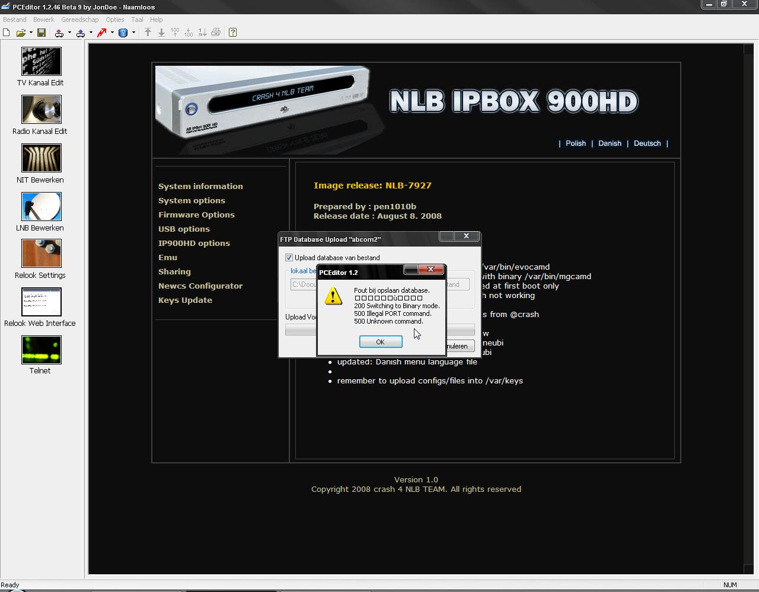Click the vertical scrollbar of web view

click(x=748, y=308)
